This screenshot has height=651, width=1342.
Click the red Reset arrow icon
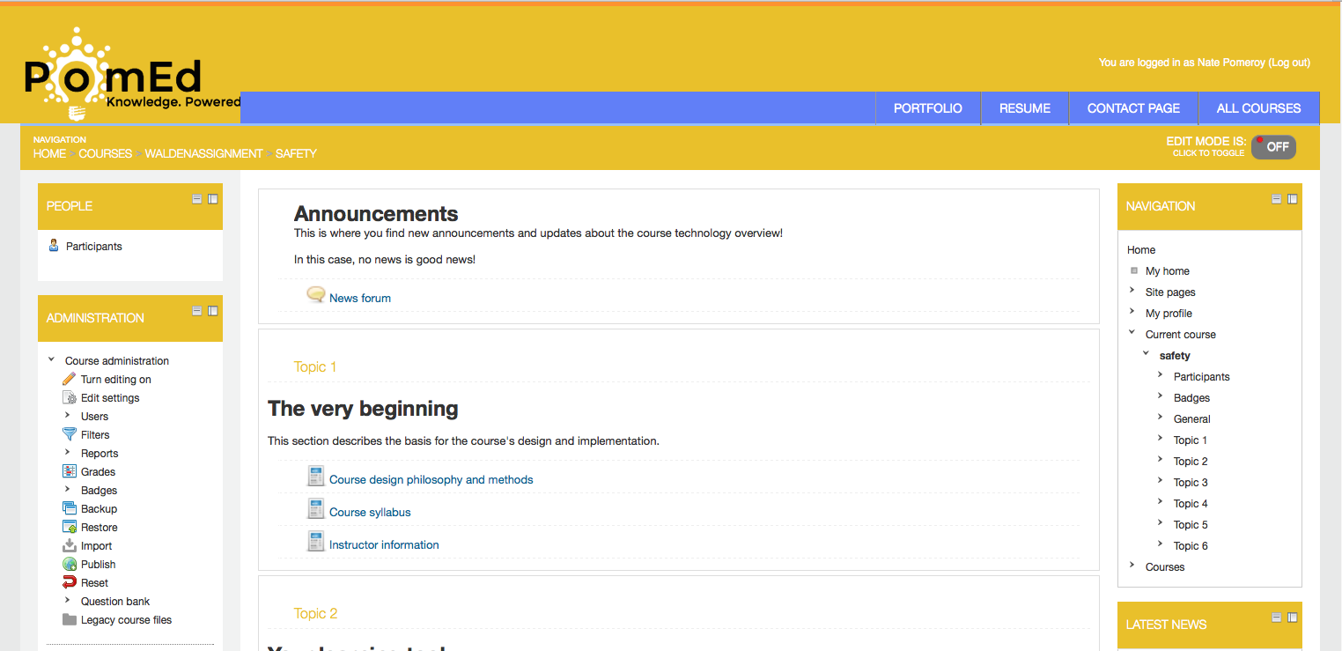click(70, 582)
